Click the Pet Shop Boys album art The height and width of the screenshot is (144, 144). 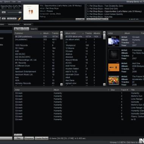31,12
